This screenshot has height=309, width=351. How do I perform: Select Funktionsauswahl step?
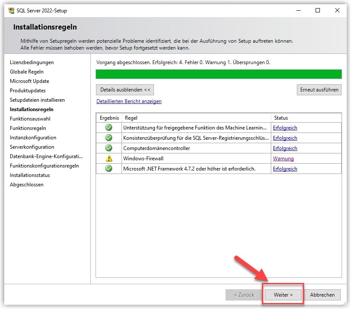[x=30, y=119]
